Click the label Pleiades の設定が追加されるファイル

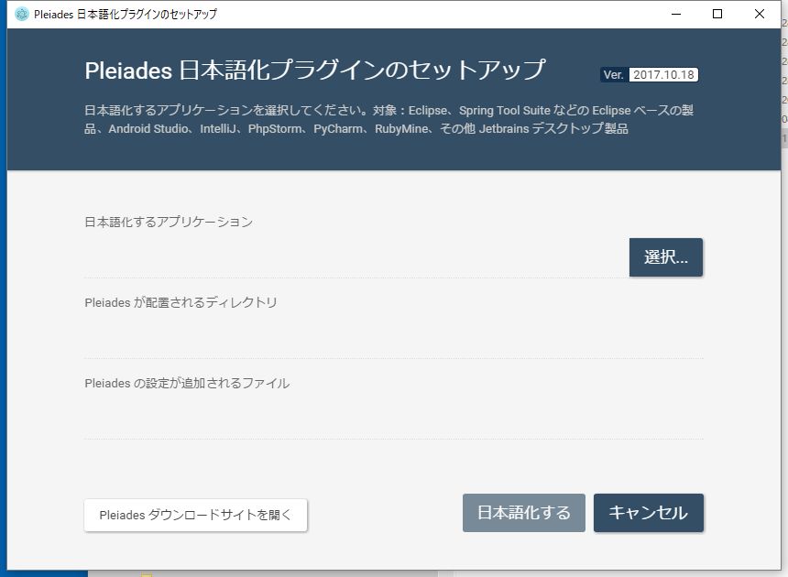pyautogui.click(x=187, y=383)
